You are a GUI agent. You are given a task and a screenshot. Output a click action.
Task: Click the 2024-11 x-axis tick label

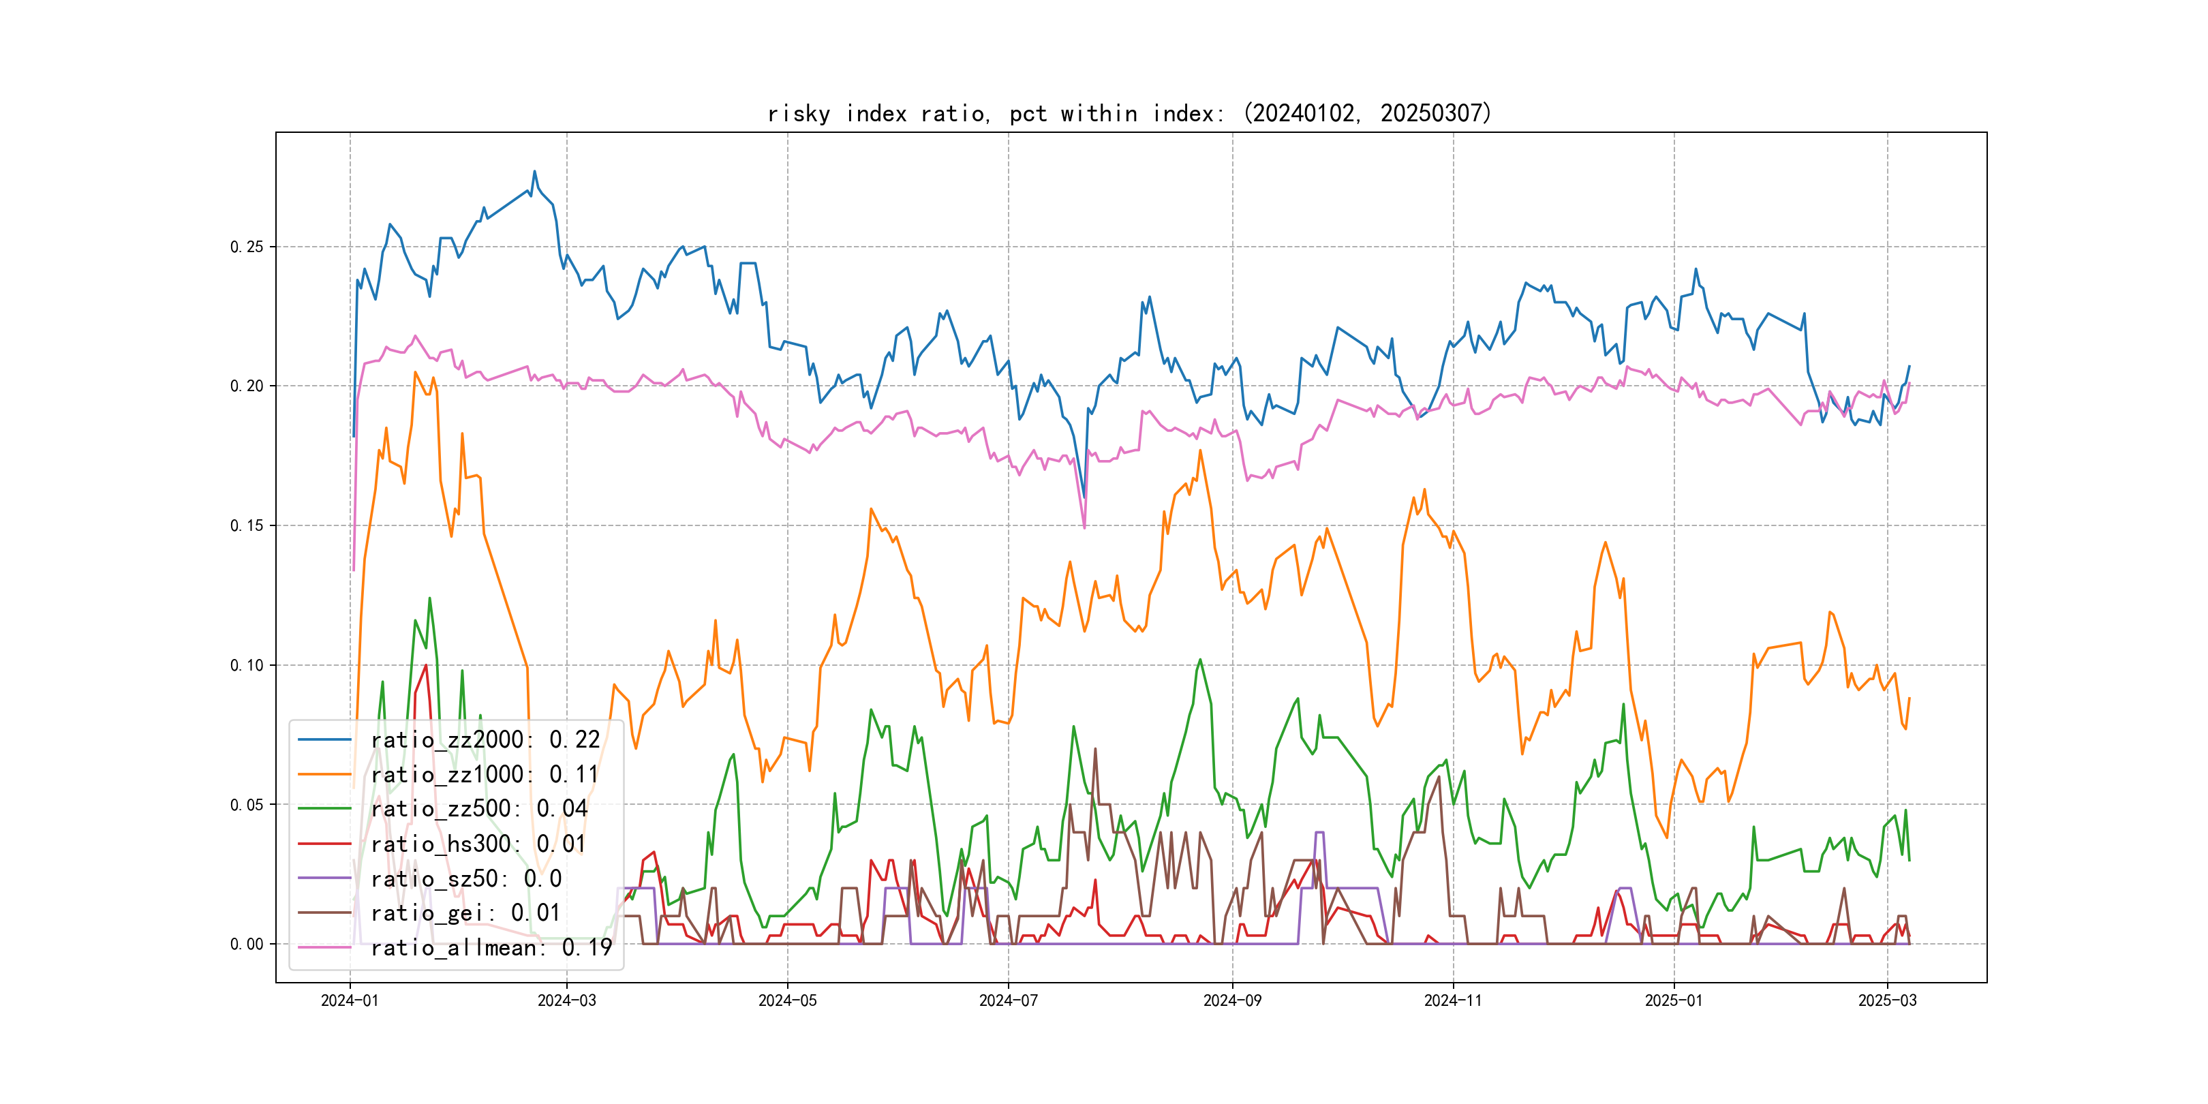(1452, 1000)
